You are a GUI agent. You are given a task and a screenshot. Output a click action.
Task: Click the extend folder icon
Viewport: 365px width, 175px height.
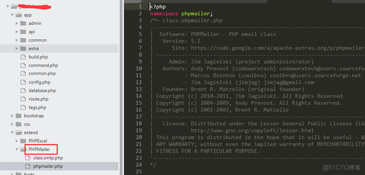point(19,133)
